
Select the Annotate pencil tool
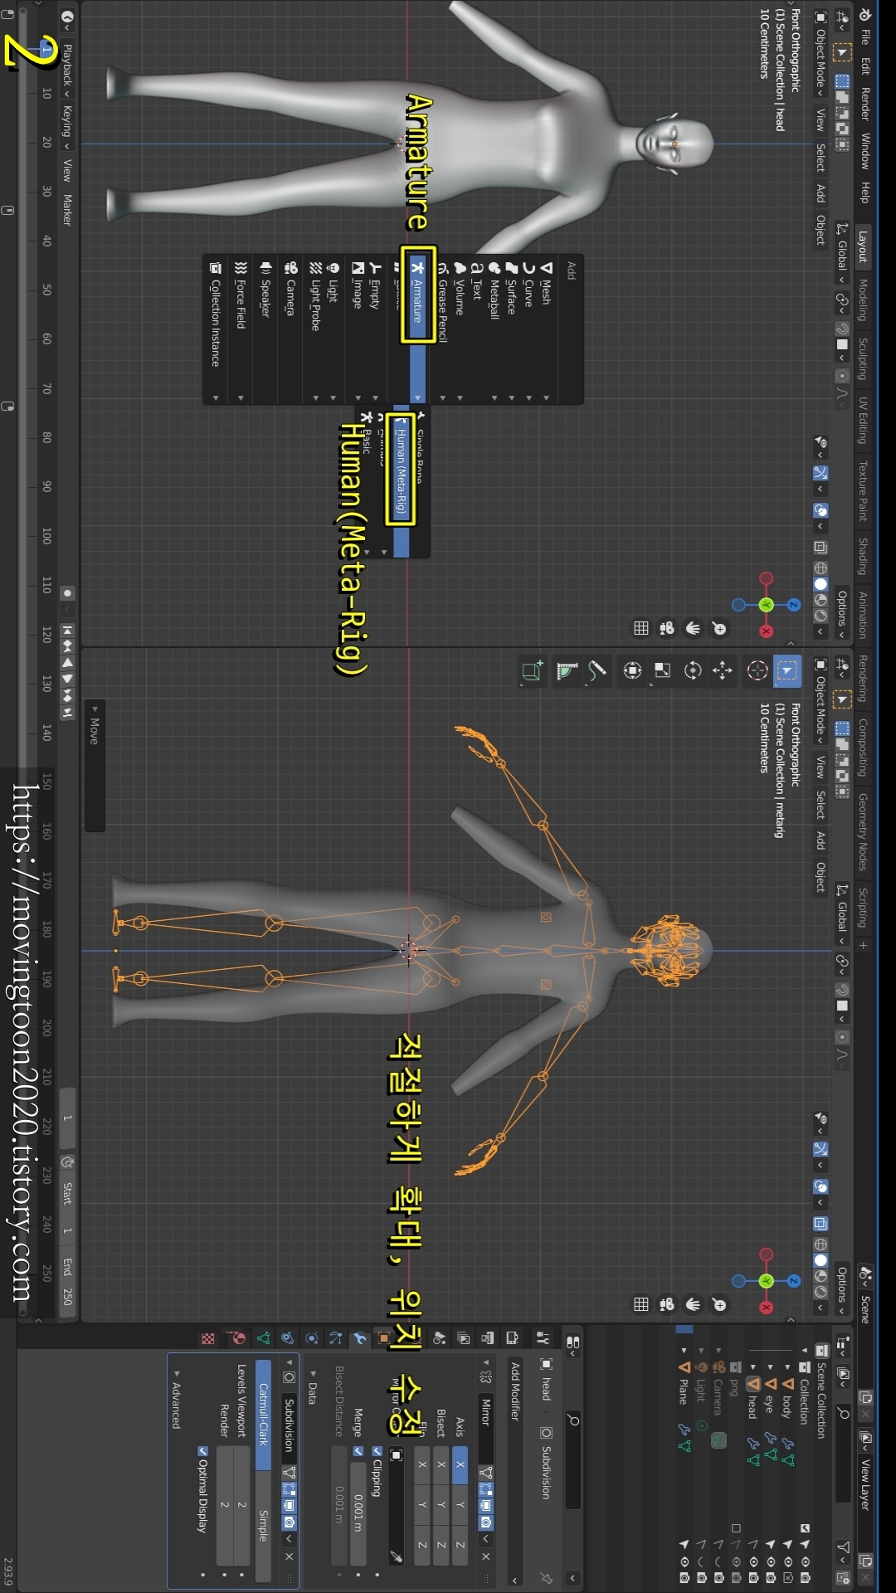pyautogui.click(x=597, y=670)
